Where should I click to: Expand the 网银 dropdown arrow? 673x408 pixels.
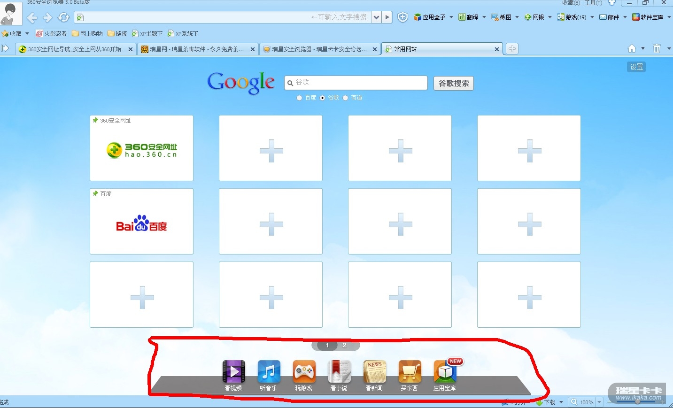(x=550, y=17)
